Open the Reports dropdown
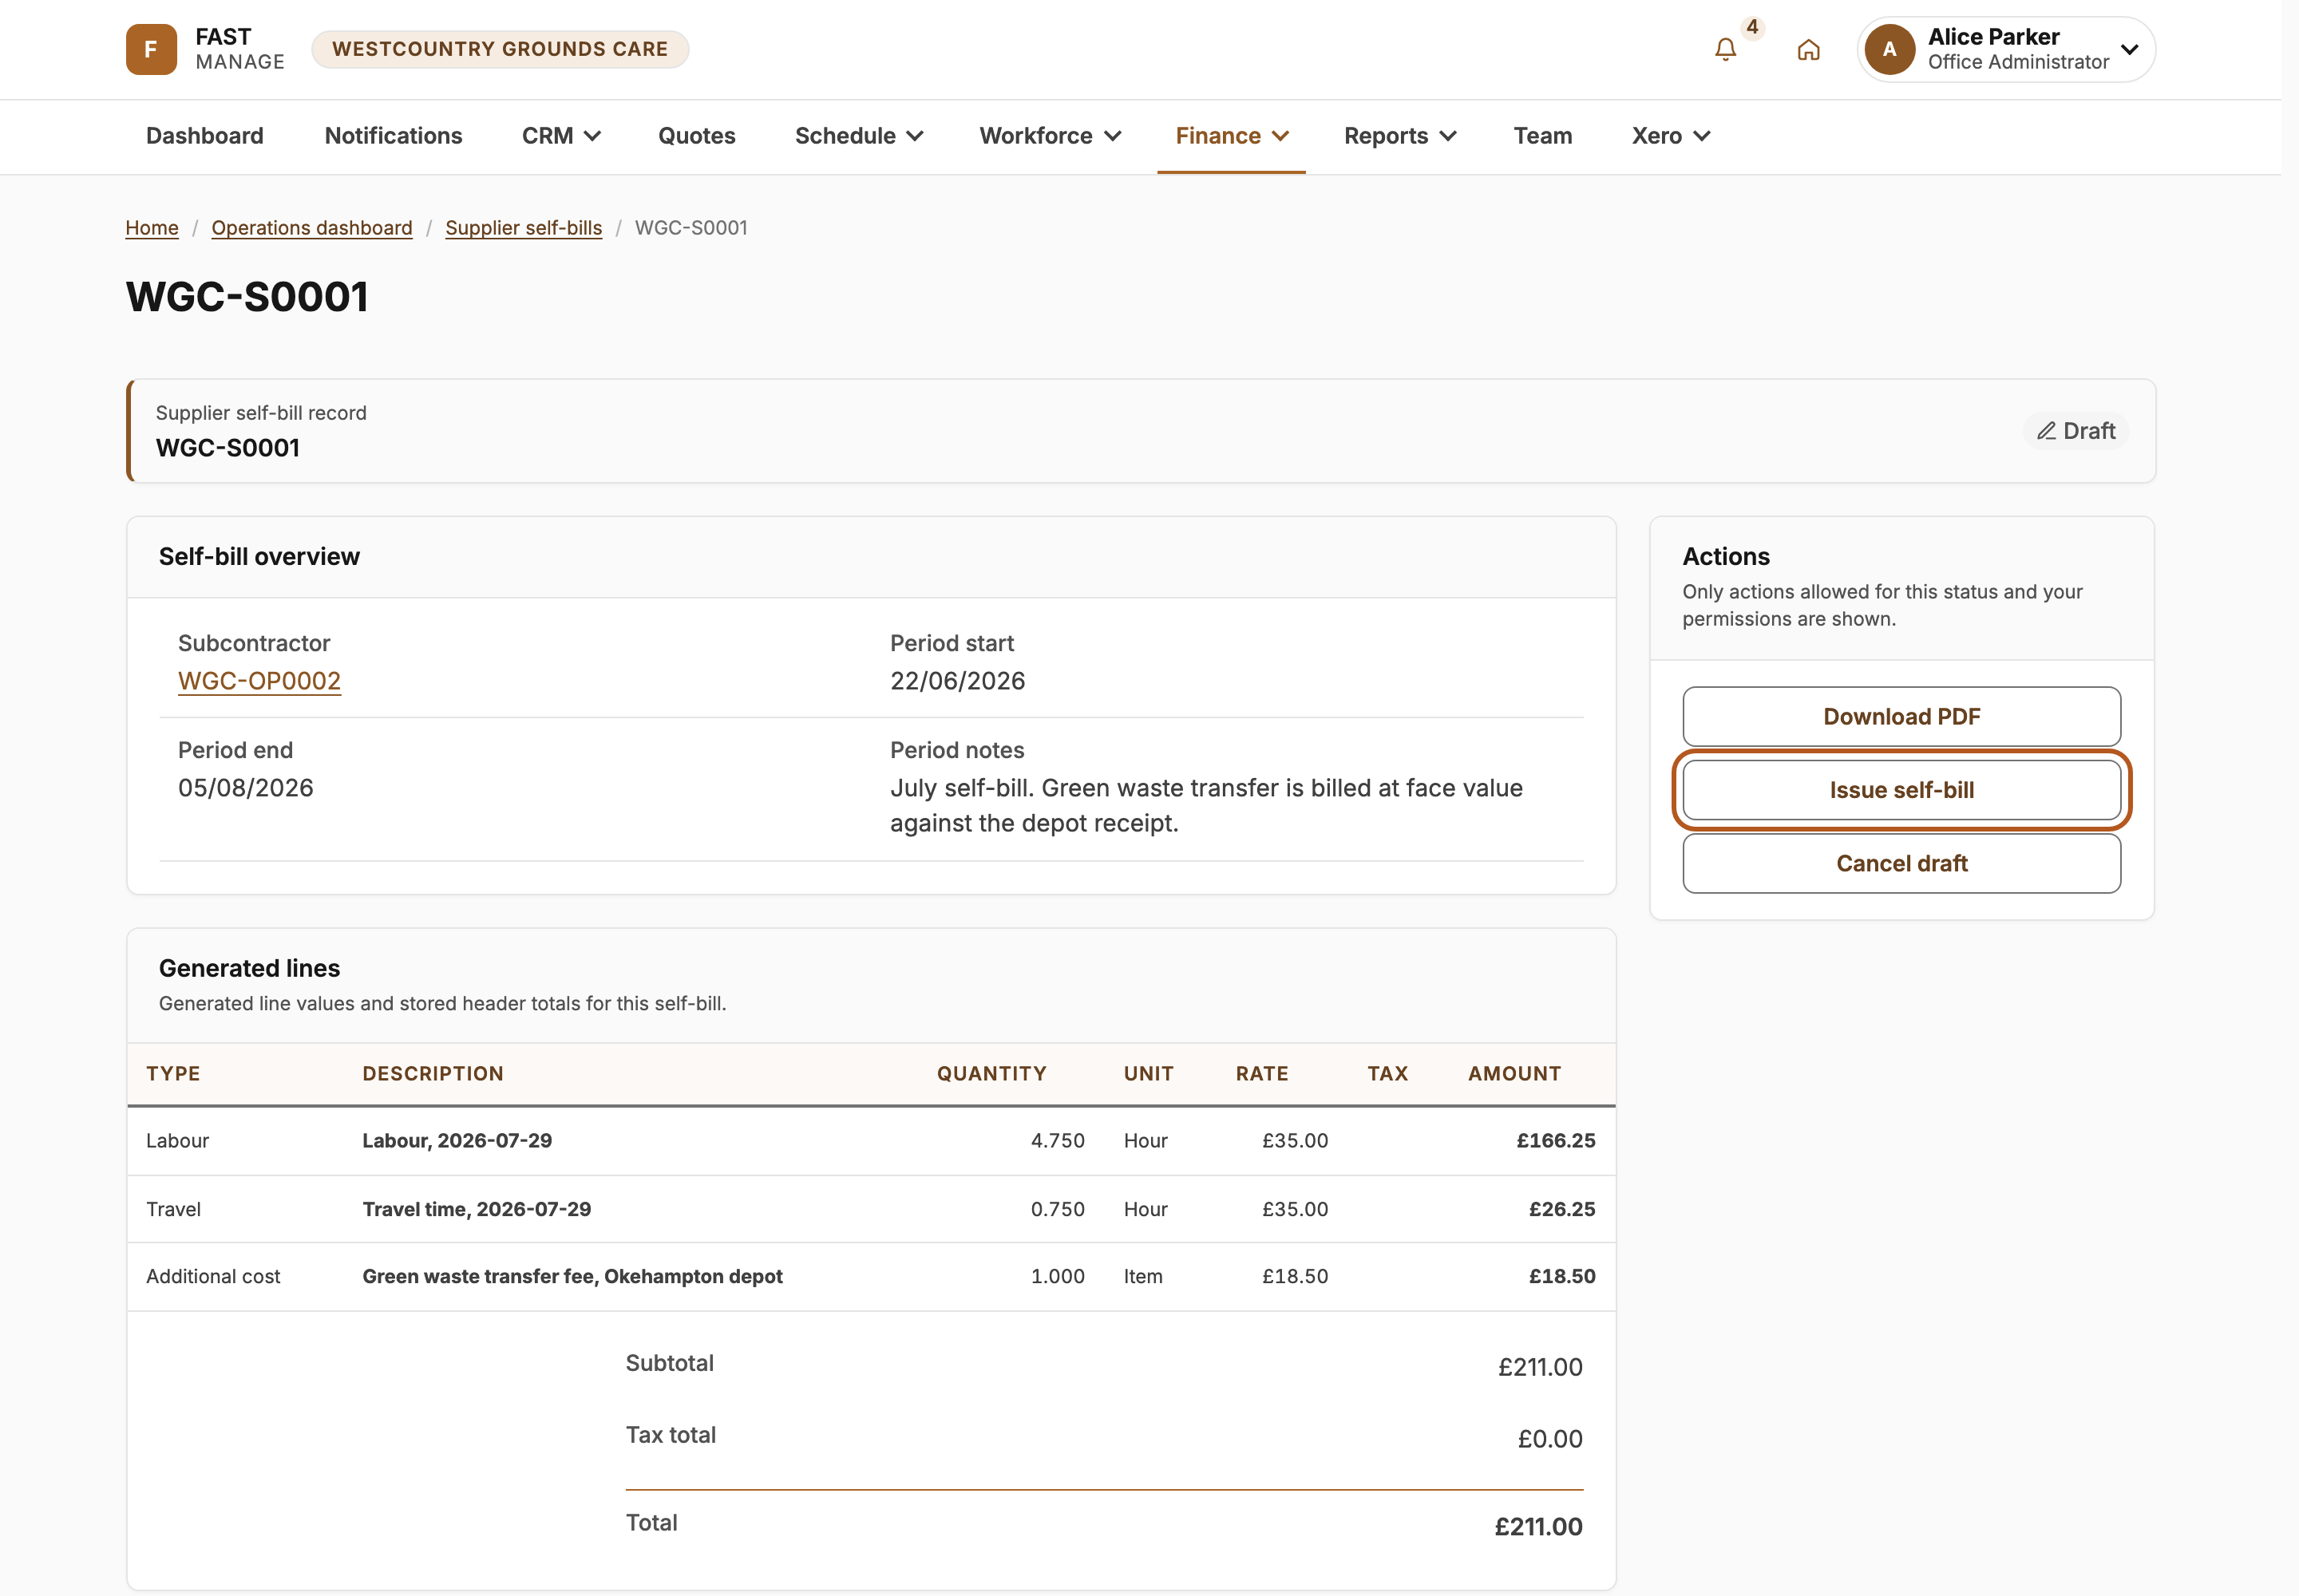 point(1399,136)
